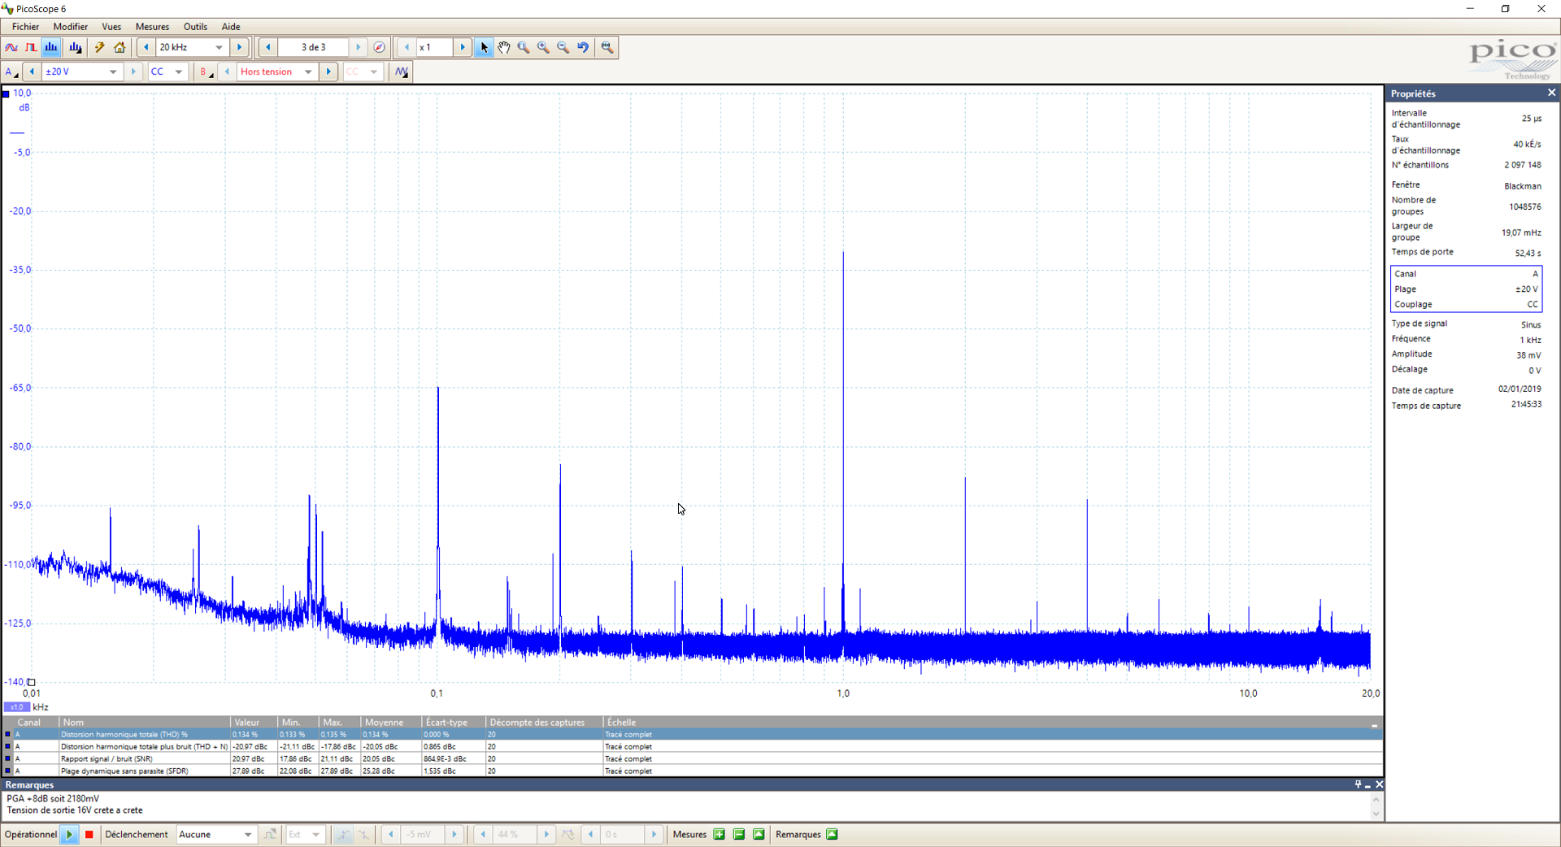Open Channel A options
Image resolution: width=1561 pixels, height=847 pixels.
(x=11, y=72)
